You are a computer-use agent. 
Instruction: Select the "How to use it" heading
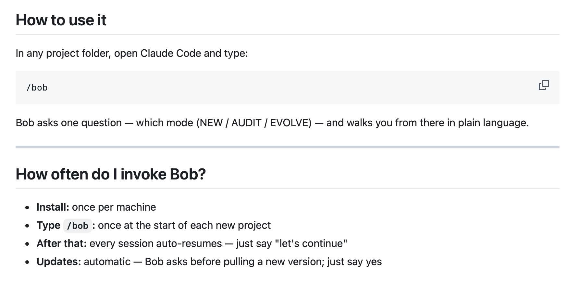[61, 20]
